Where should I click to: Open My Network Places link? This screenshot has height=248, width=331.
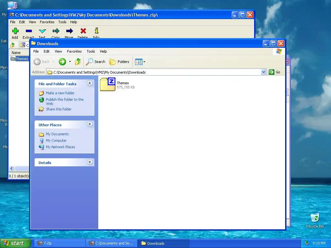point(60,147)
